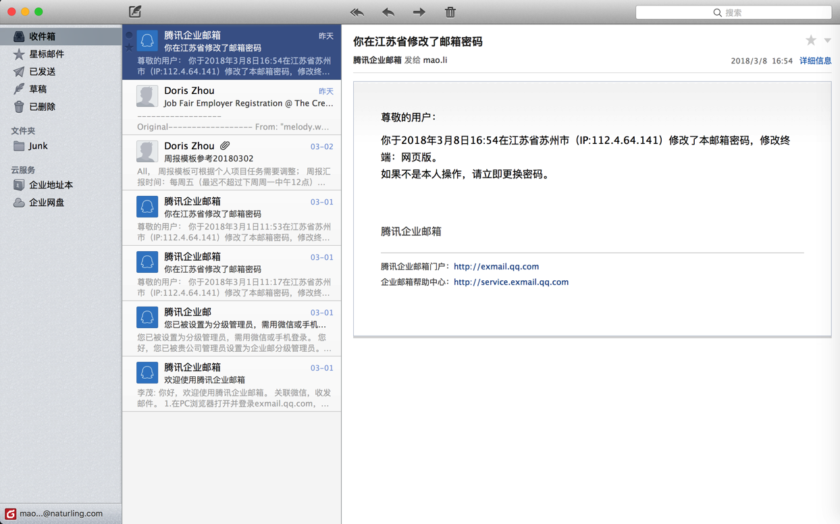Click the address book icon for 企业地址本
Screen dimensions: 840x524
[19, 185]
